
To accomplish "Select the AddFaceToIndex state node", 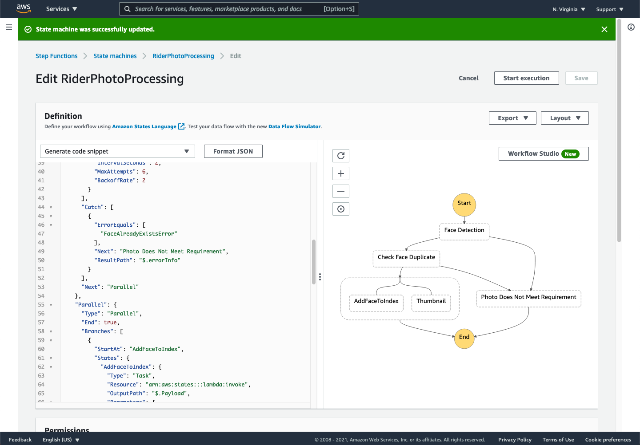I will (376, 302).
